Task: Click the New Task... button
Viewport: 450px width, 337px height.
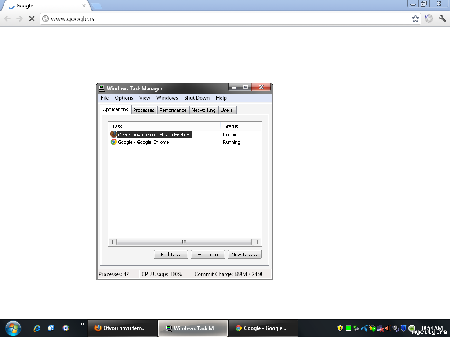Action: pos(244,255)
